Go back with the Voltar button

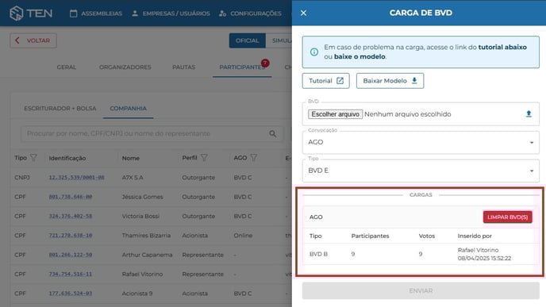[x=33, y=40]
